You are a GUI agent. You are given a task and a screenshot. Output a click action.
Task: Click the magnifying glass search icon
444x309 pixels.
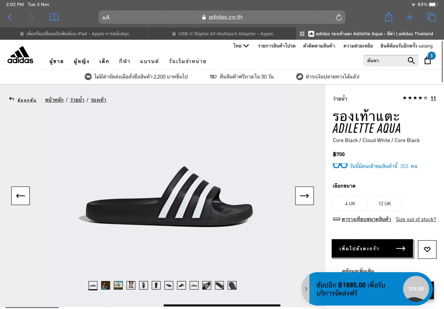pos(411,61)
